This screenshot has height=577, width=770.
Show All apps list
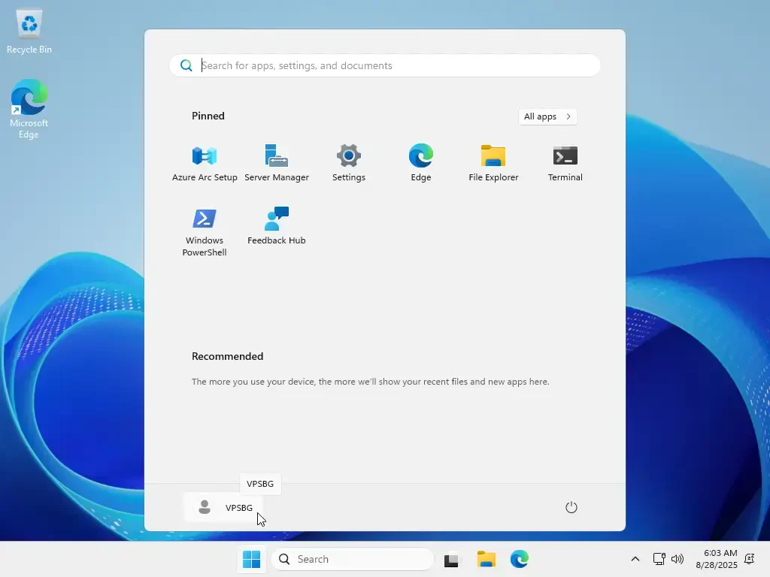547,116
